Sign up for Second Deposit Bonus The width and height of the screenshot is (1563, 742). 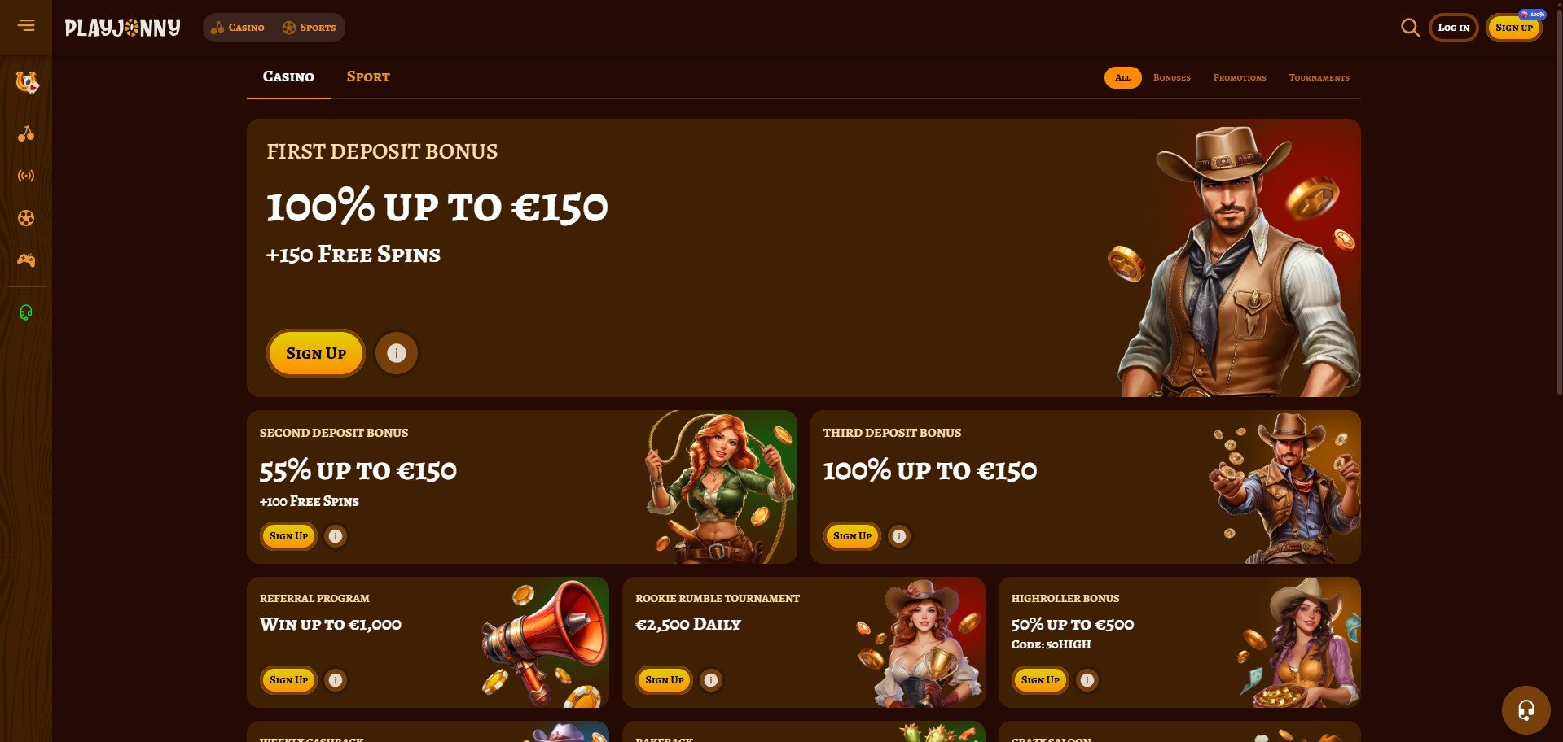(x=289, y=536)
